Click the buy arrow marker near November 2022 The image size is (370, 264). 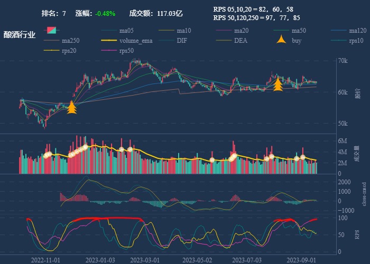coord(72,108)
